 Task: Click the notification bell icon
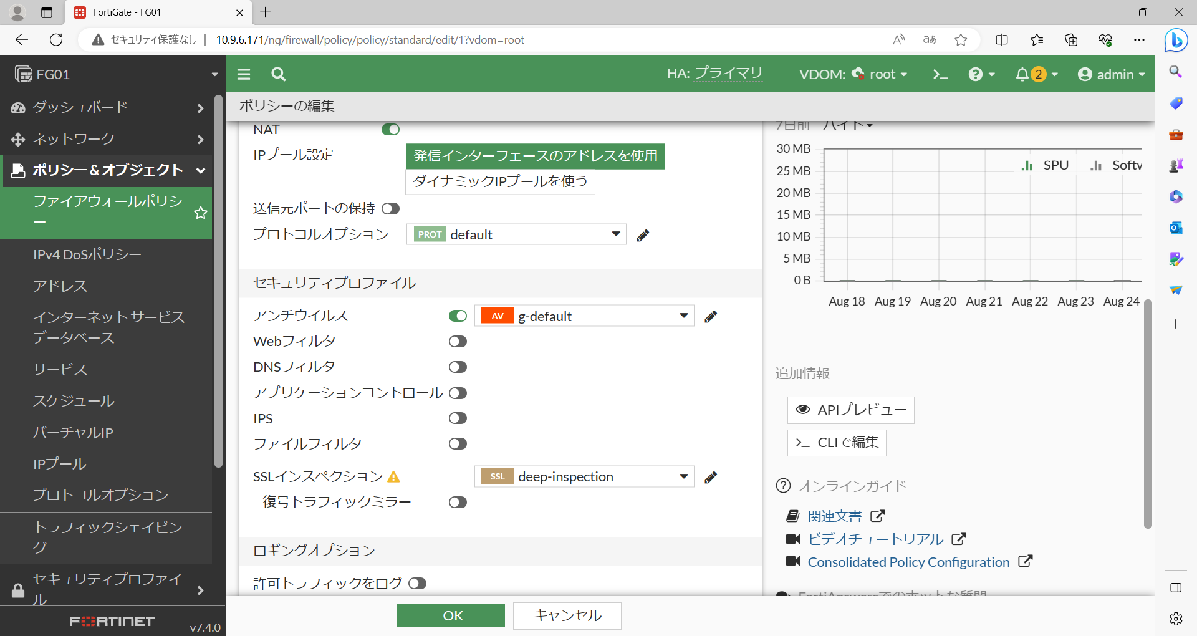point(1021,74)
